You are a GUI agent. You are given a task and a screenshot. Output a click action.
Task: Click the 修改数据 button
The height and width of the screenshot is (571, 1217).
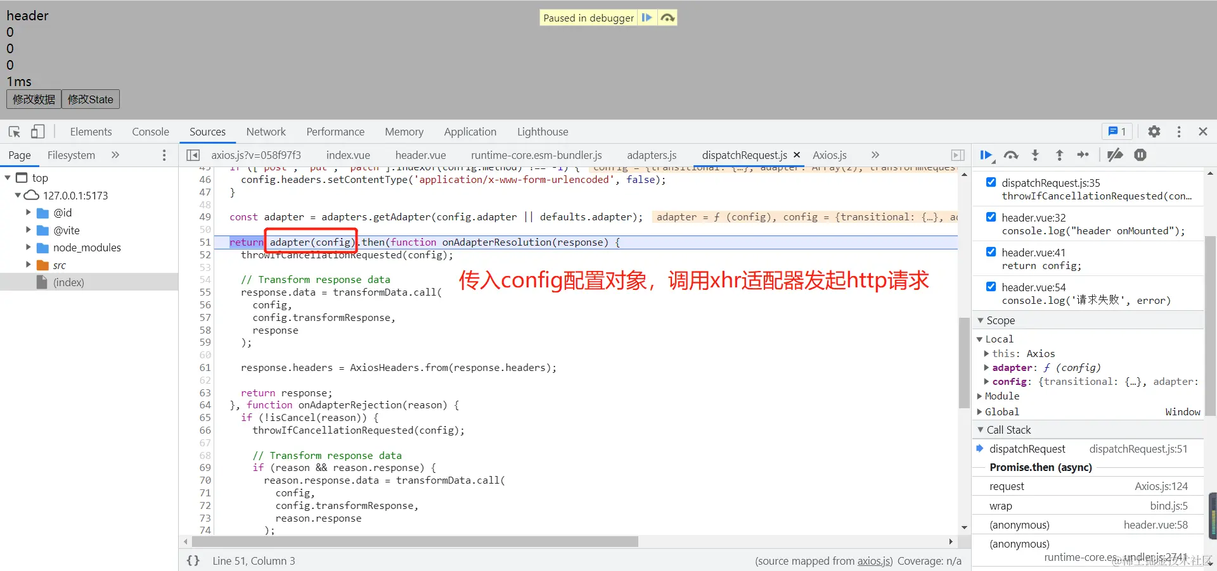(x=34, y=99)
